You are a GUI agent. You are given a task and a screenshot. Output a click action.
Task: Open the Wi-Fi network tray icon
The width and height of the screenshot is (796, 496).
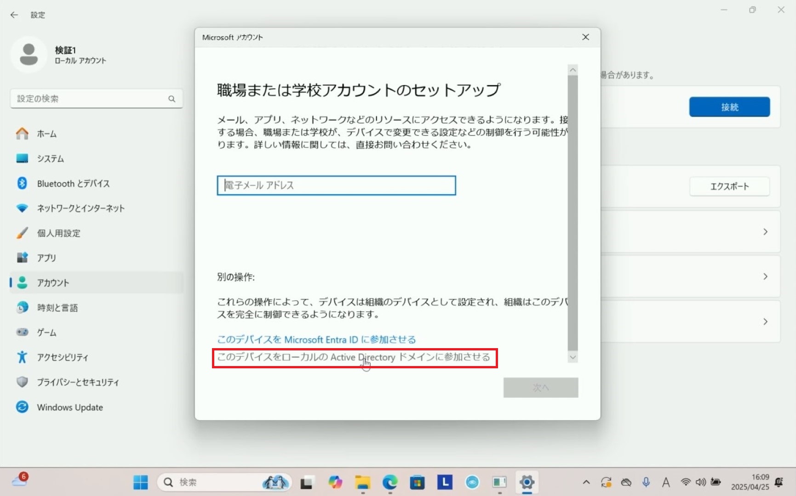(x=686, y=482)
